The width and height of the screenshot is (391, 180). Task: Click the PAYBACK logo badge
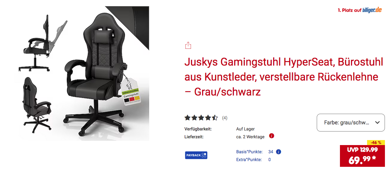click(x=196, y=155)
